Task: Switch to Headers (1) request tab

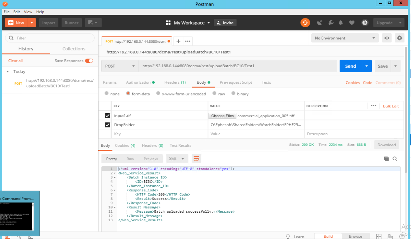Action: pyautogui.click(x=175, y=82)
